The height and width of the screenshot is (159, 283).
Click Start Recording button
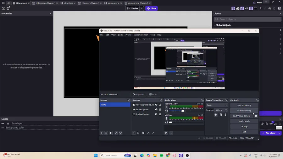click(x=244, y=111)
